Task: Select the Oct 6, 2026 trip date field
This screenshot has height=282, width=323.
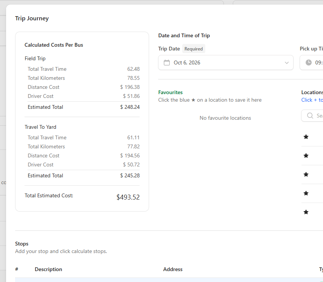Action: [x=226, y=62]
